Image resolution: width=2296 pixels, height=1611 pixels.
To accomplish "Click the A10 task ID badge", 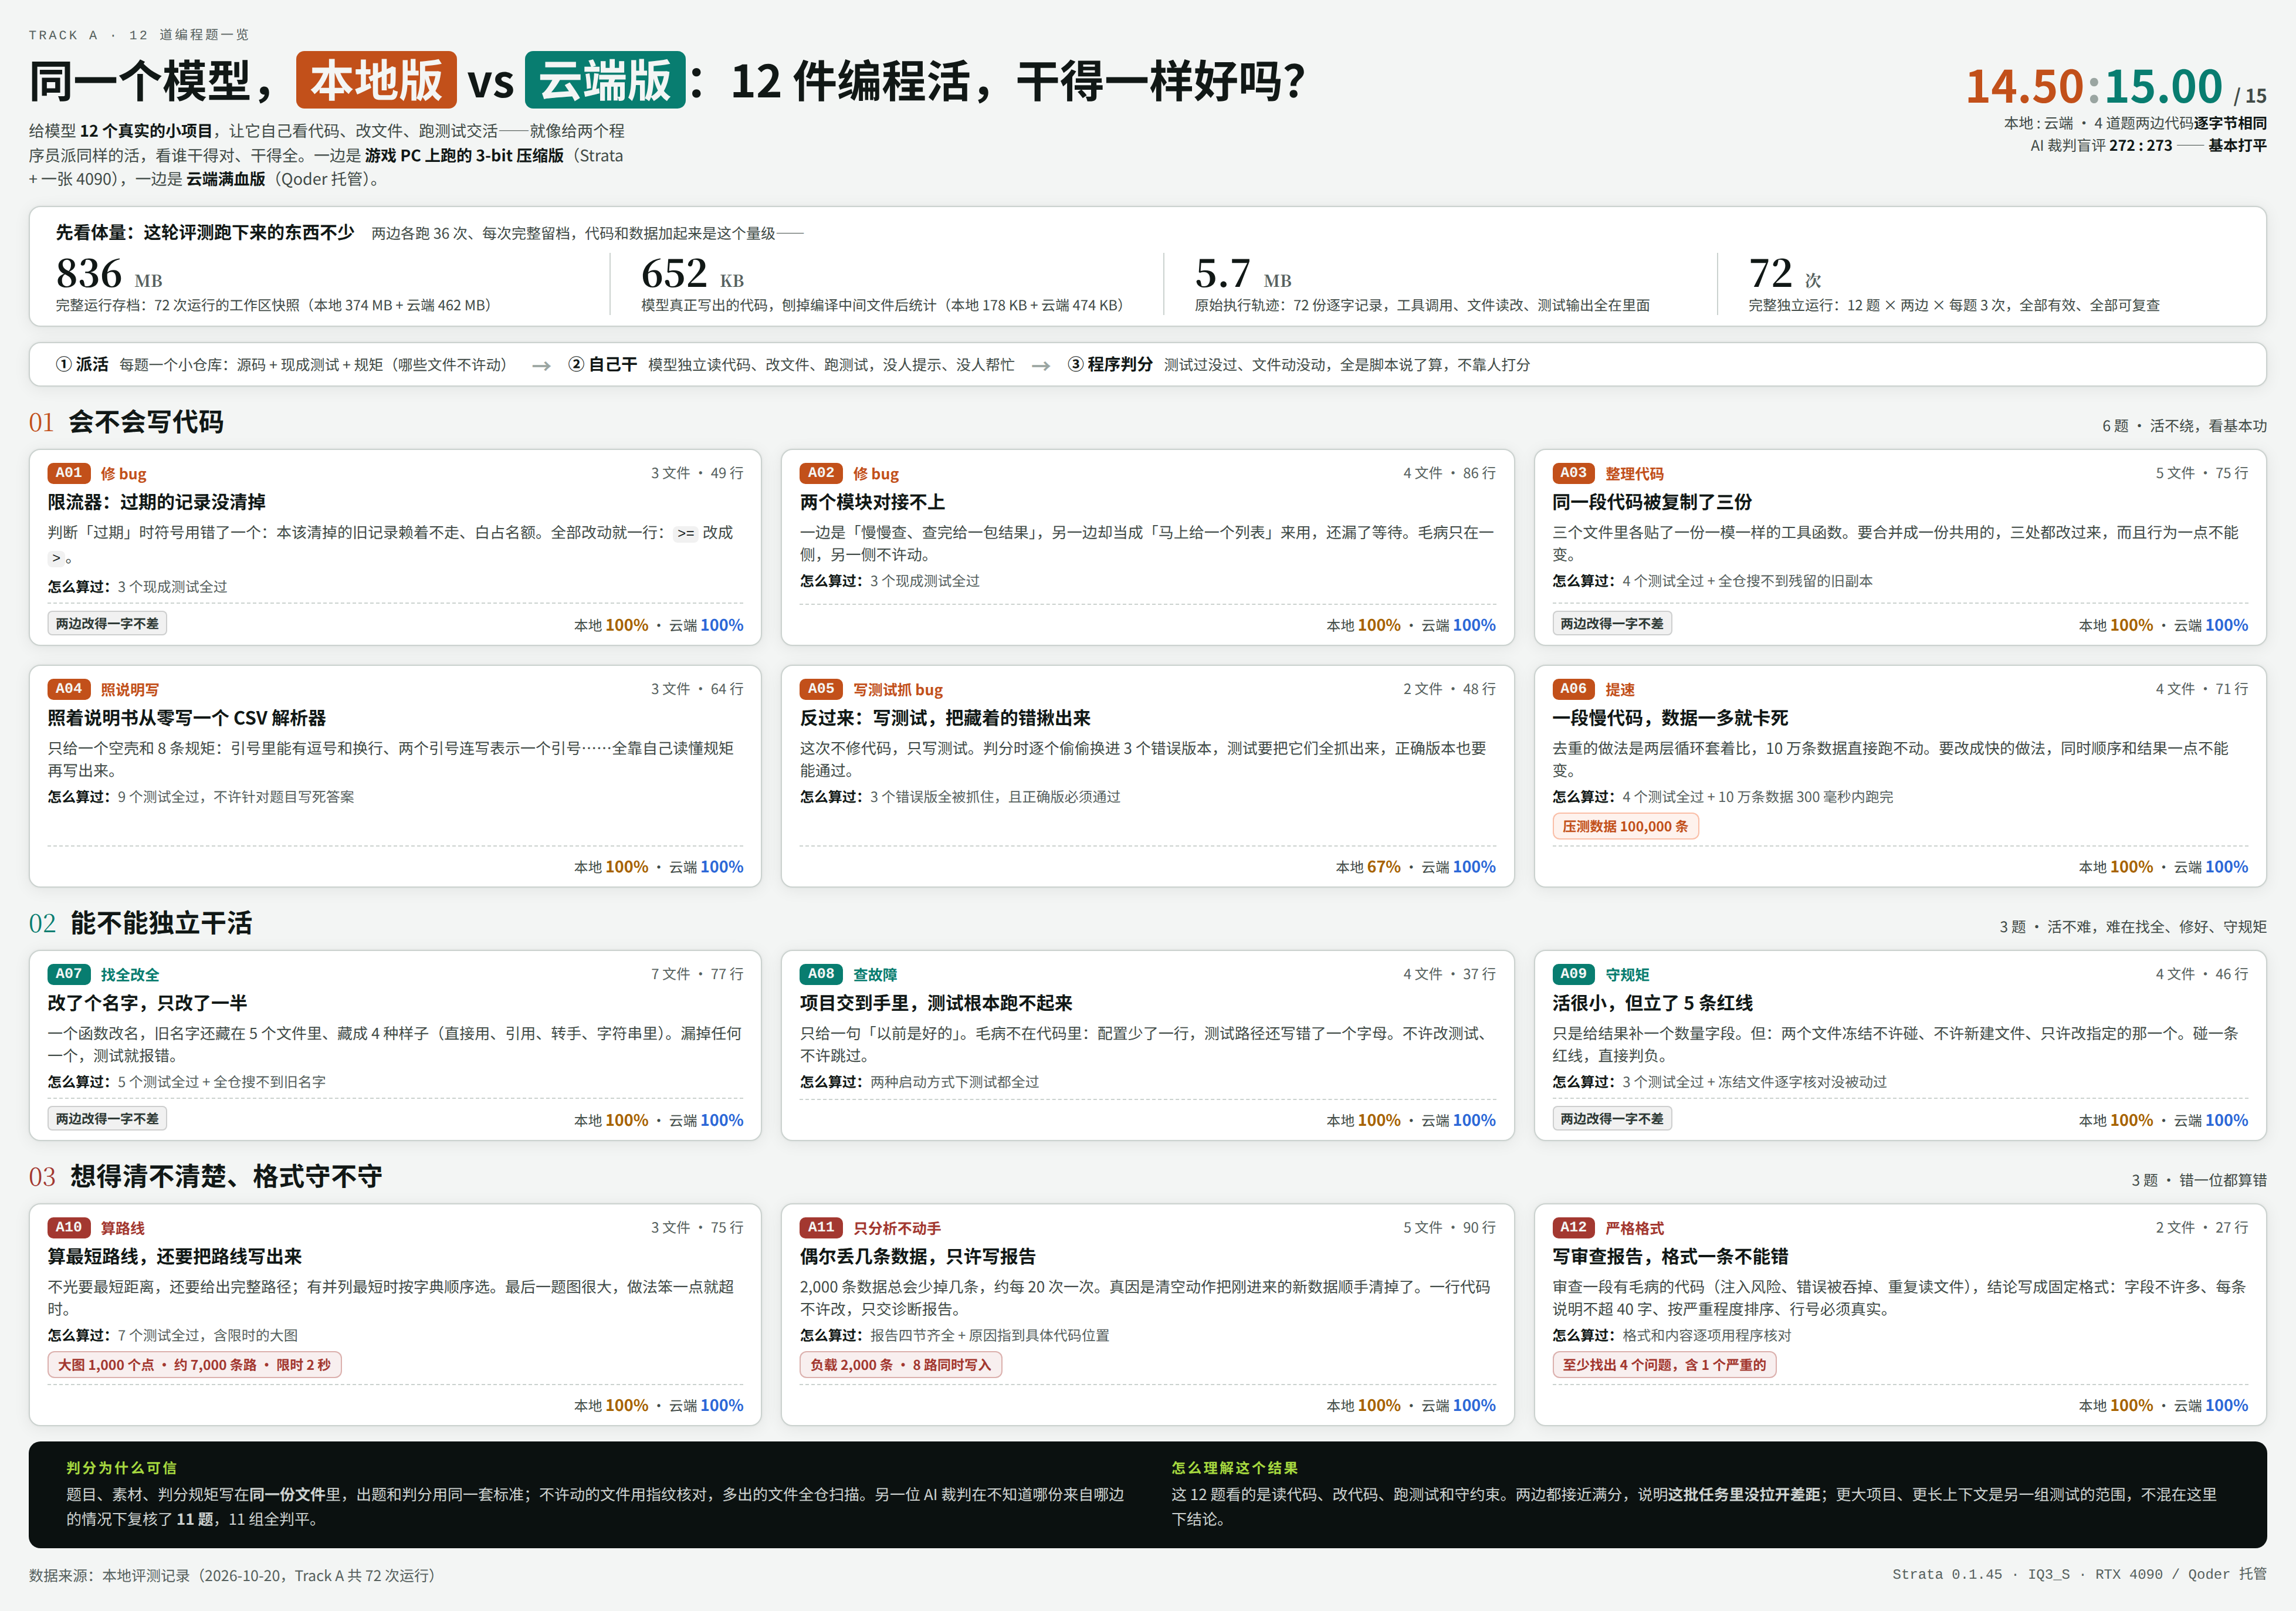I will pos(69,1227).
